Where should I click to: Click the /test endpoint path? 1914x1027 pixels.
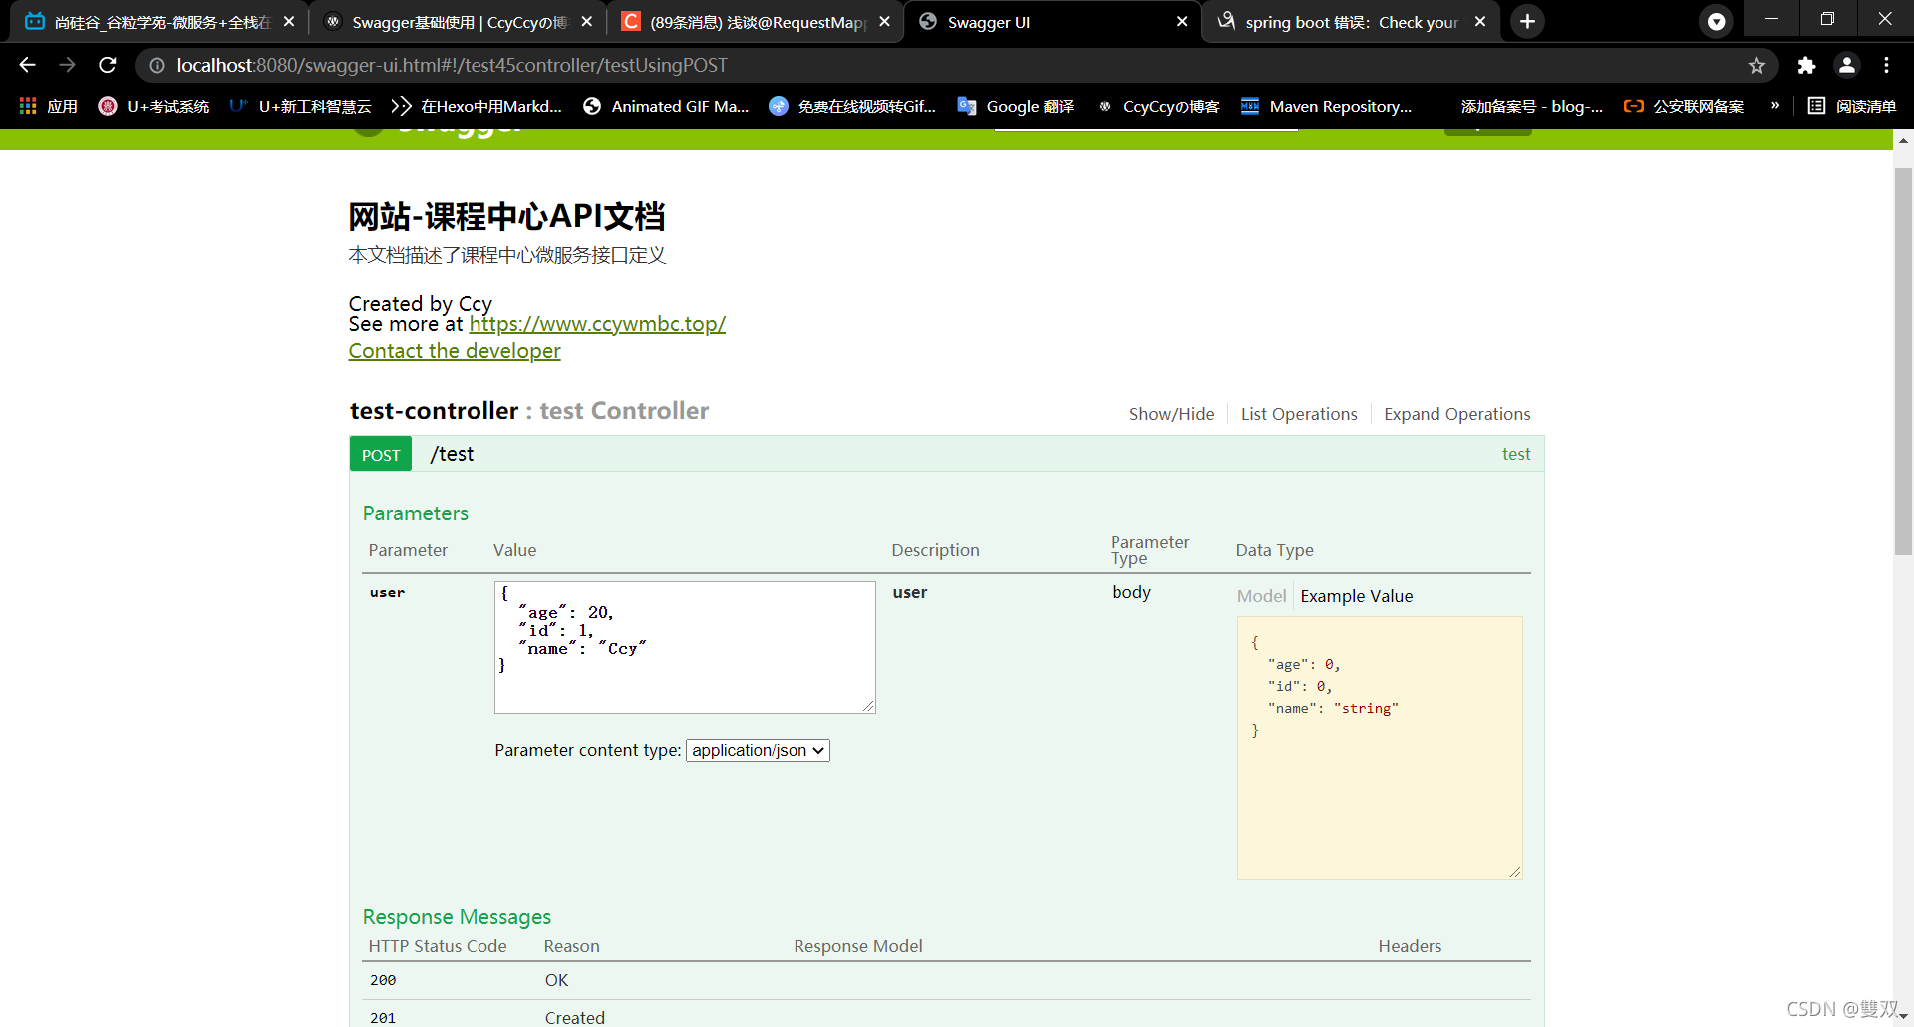point(452,454)
